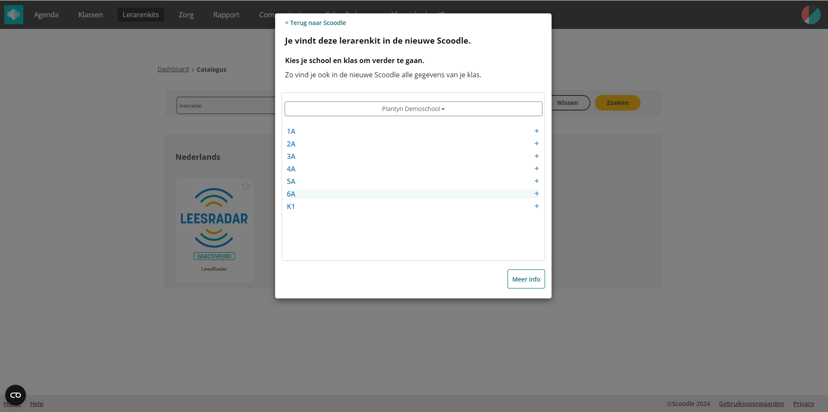Image resolution: width=828 pixels, height=412 pixels.
Task: Expand the Plantyn Demoschool dropdown
Action: (x=413, y=109)
